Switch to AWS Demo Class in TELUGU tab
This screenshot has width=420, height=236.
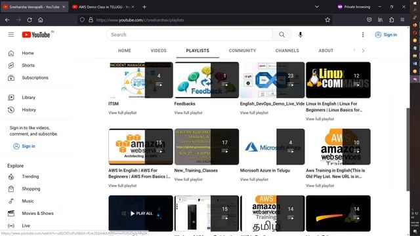click(x=104, y=7)
